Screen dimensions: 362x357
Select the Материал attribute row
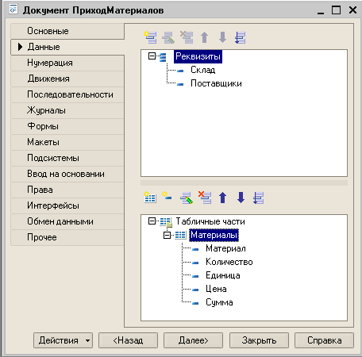225,249
